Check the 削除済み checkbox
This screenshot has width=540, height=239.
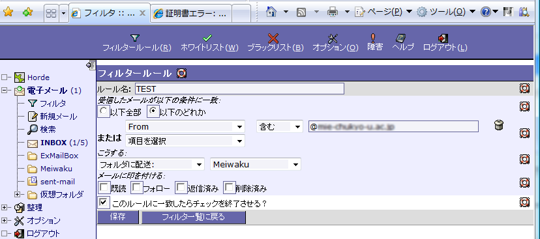230,187
